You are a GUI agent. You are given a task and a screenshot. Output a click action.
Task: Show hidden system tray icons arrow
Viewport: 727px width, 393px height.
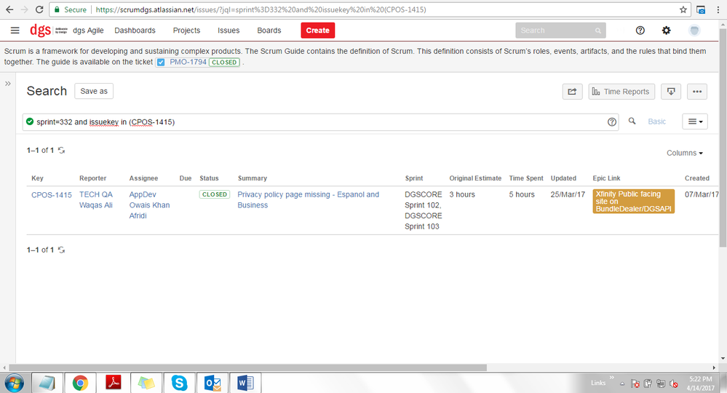tap(621, 384)
